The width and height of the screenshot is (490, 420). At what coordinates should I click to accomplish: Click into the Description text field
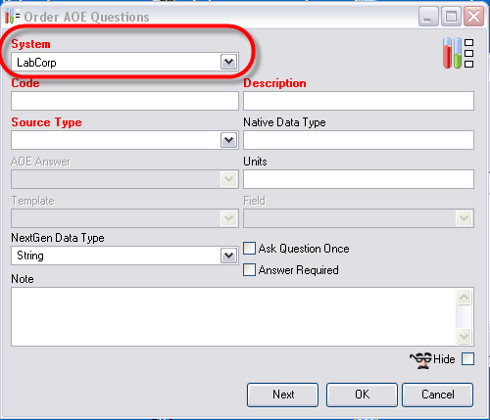pyautogui.click(x=359, y=101)
